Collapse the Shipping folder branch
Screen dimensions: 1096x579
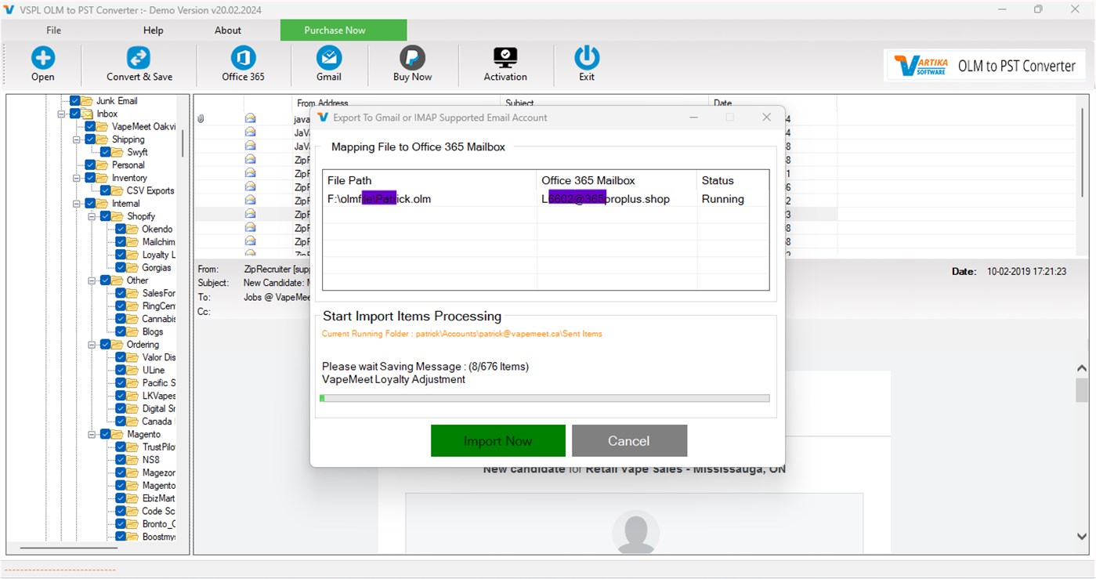(x=76, y=139)
